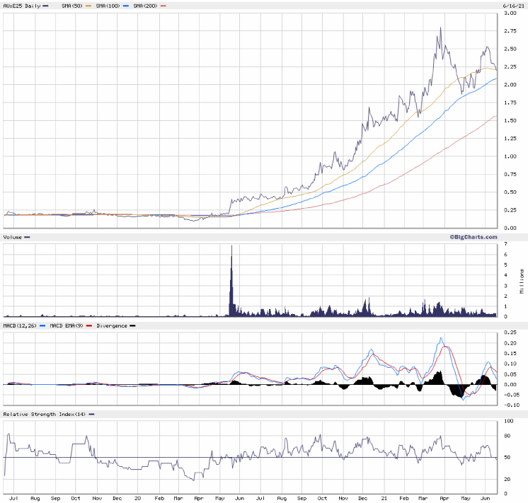This screenshot has width=528, height=503.
Task: Click the '20' year marker on the time axis
Action: [x=139, y=497]
